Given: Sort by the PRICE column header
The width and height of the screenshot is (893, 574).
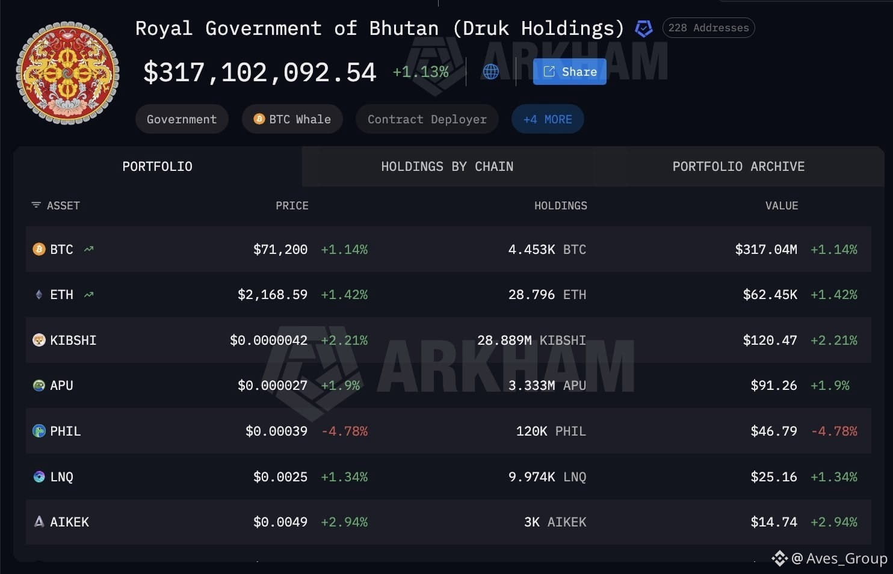Looking at the screenshot, I should tap(292, 206).
